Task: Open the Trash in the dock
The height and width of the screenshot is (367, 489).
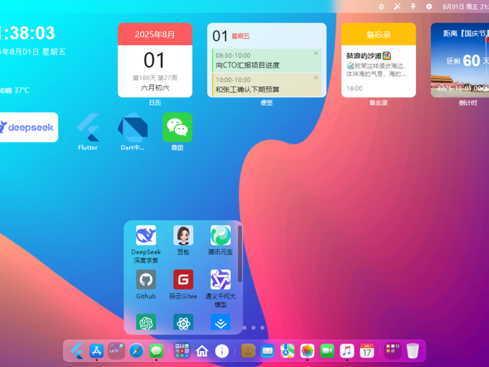Action: pyautogui.click(x=413, y=351)
